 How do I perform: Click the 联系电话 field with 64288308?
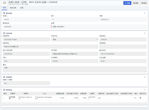[26, 27]
